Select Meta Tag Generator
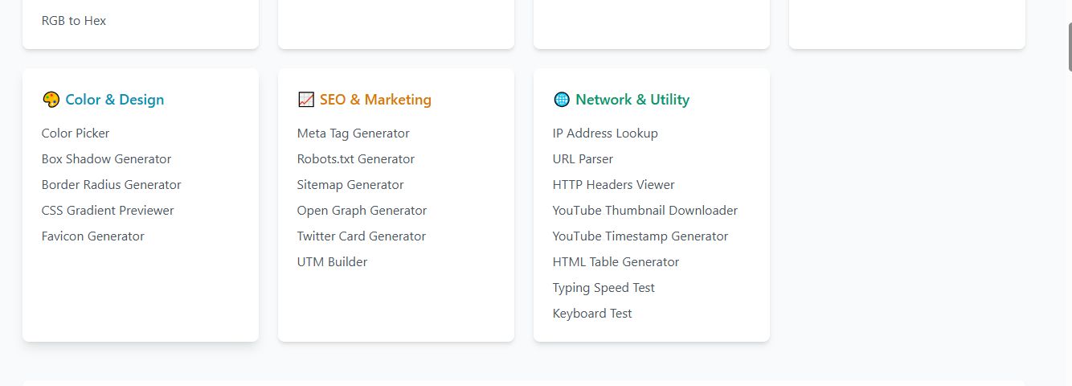This screenshot has height=386, width=1072. [353, 133]
